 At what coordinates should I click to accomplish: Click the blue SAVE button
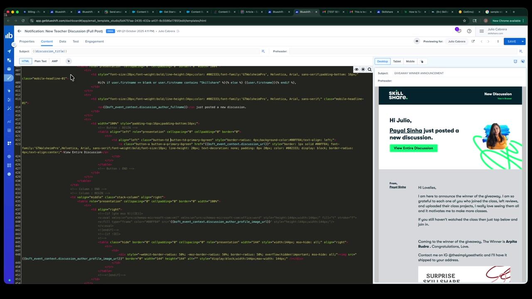(x=512, y=42)
